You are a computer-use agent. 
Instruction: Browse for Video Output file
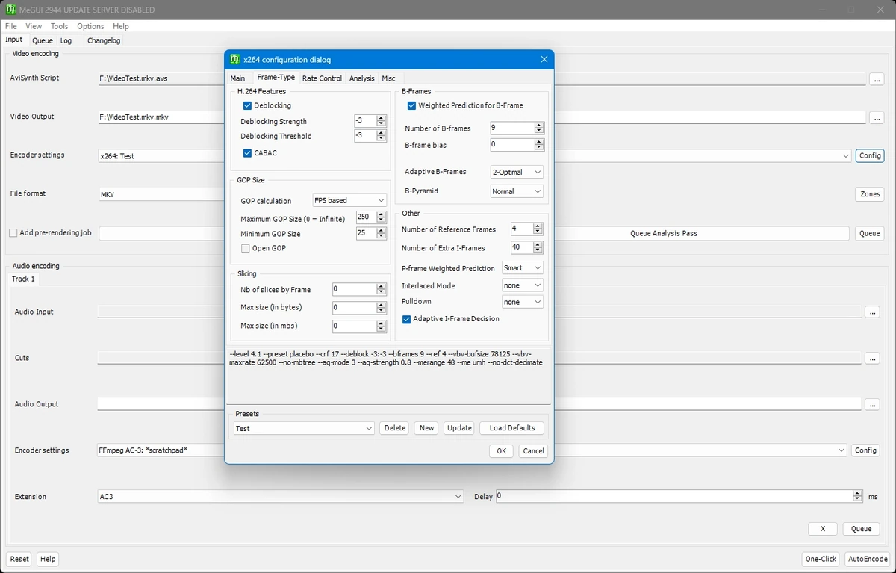click(x=877, y=117)
